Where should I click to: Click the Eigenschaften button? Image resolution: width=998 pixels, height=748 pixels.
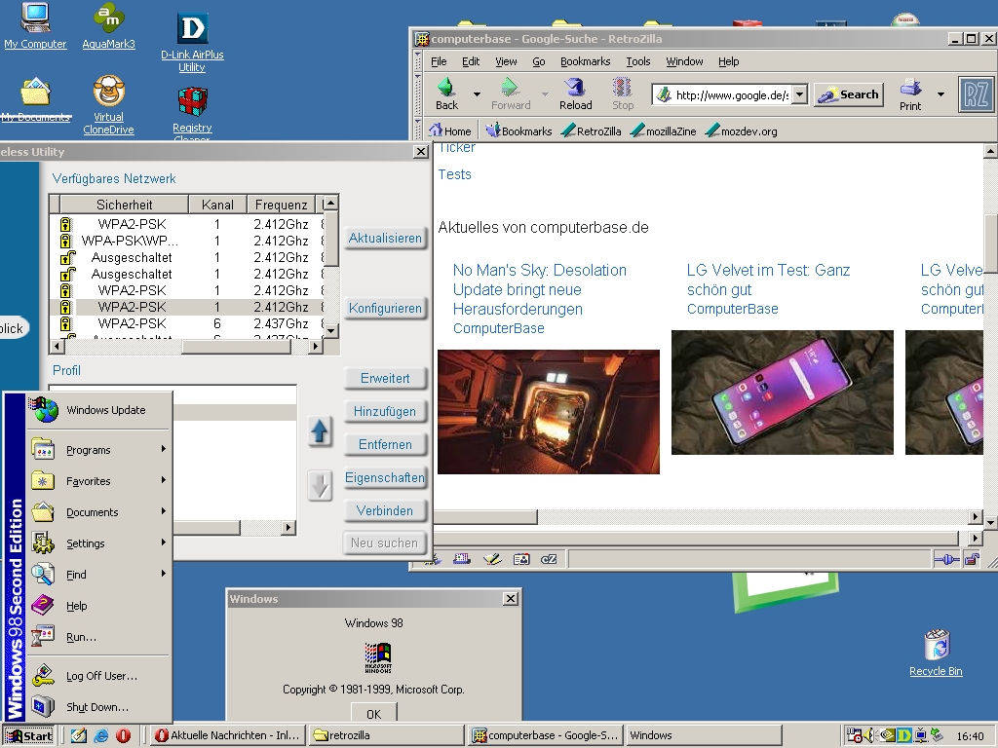385,477
